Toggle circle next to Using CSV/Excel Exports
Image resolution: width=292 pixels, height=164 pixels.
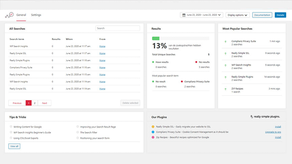click(x=11, y=138)
